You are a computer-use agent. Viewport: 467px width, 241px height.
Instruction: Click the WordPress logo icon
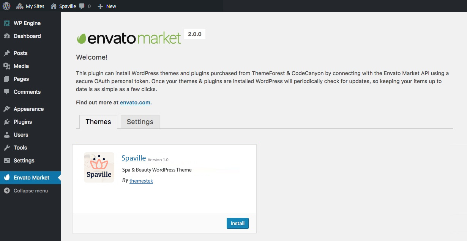click(x=6, y=6)
